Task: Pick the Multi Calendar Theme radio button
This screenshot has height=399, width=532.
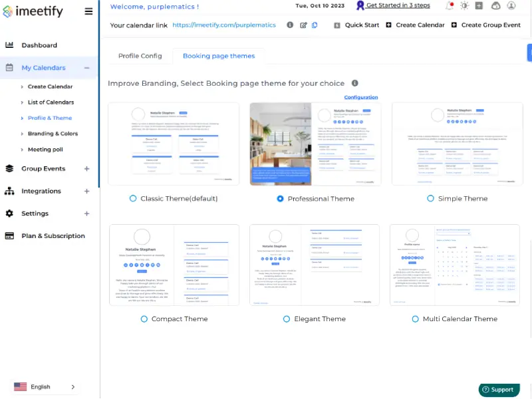Action: [415, 319]
